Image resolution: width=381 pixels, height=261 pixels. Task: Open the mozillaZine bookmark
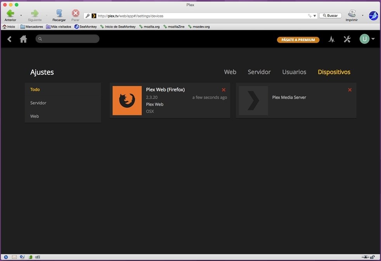click(174, 27)
